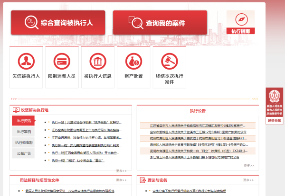
Task: Open 失信被执行人 person icon
Action: [26, 61]
